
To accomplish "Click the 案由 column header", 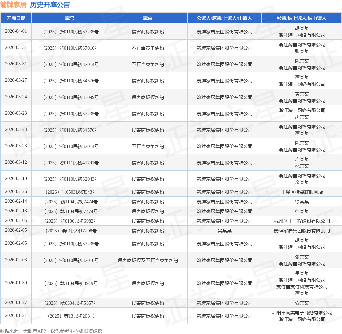I will [148, 18].
